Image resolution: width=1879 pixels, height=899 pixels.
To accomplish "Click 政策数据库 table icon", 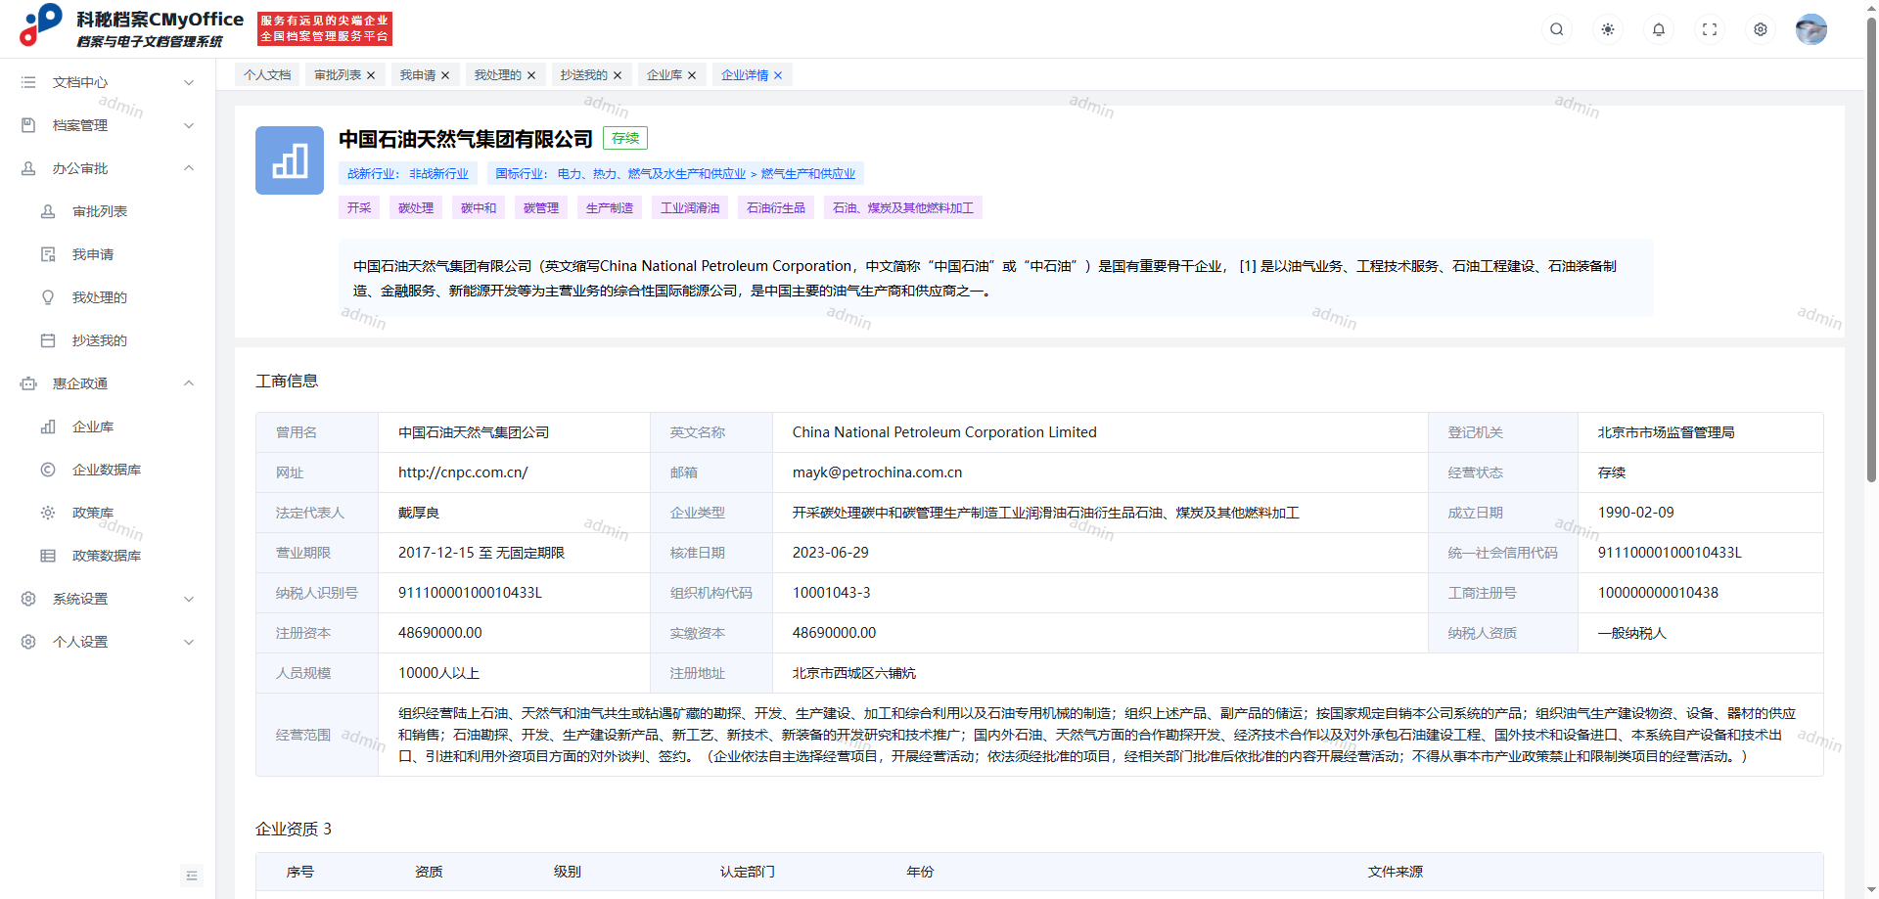I will [48, 556].
